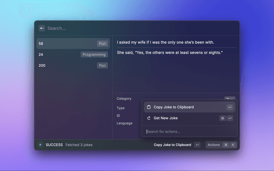
Task: Click the Enter key badge in the footer
Action: [197, 145]
